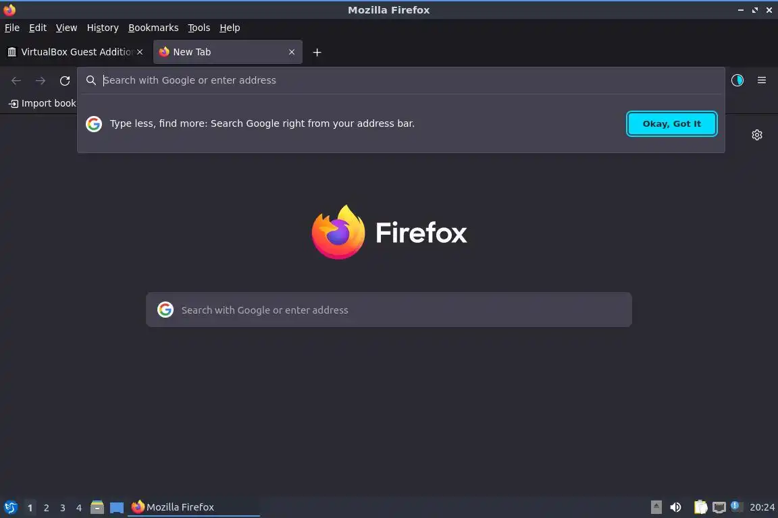Open the View menu

(66, 28)
